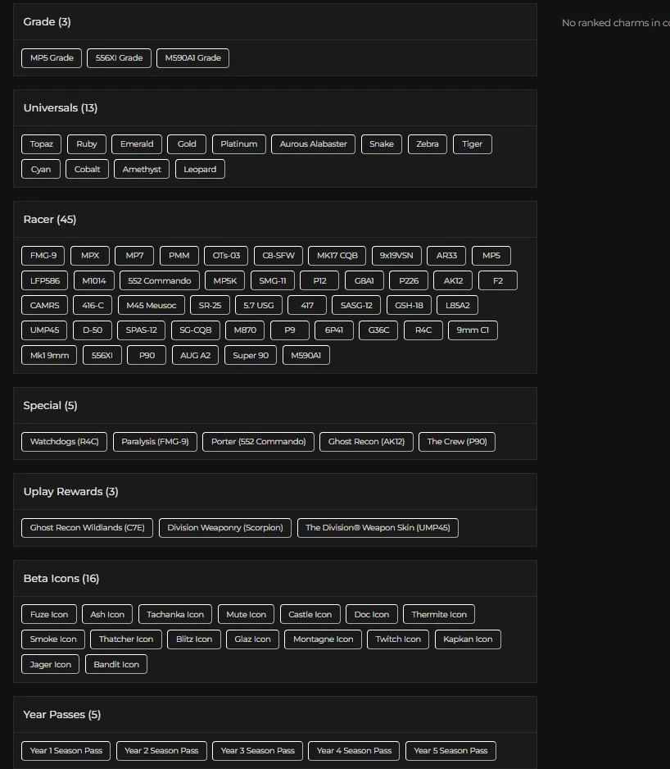Click the Thermite Icon tag
The width and height of the screenshot is (670, 769).
tap(439, 615)
